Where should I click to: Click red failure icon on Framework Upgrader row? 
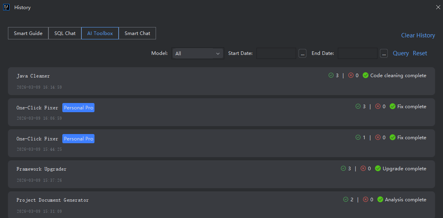click(363, 169)
